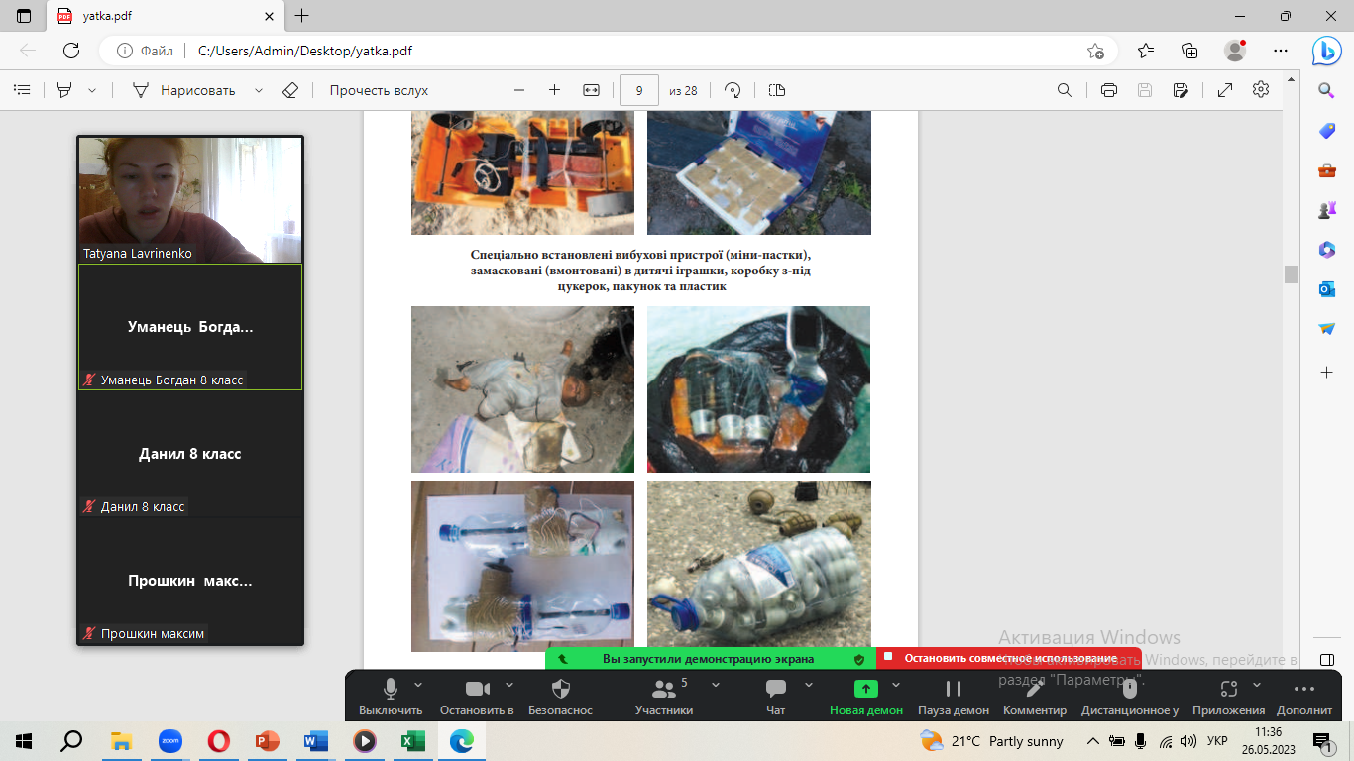
Task: Select the Прошкин максим participant tile
Action: coord(190,581)
